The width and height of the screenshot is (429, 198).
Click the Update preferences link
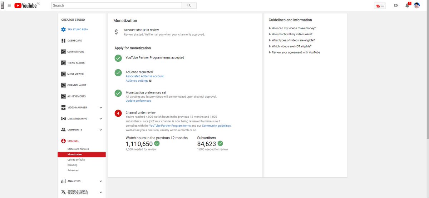tap(138, 101)
